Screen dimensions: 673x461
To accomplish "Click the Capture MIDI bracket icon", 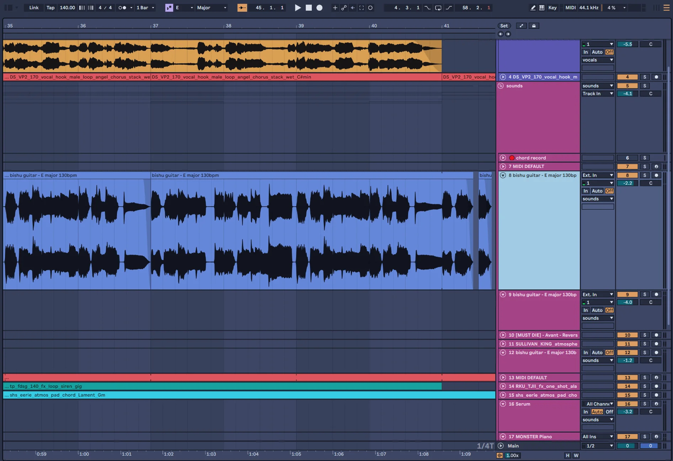I will [362, 8].
